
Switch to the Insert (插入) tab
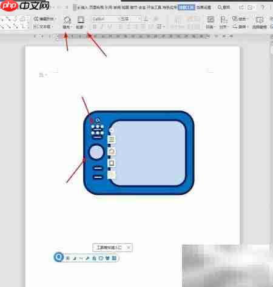point(83,7)
